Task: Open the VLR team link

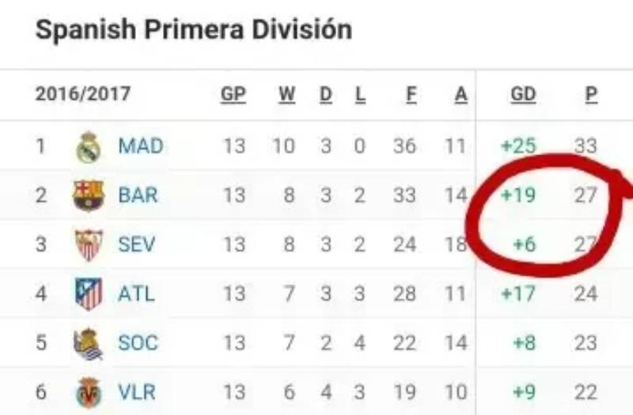Action: tap(137, 392)
